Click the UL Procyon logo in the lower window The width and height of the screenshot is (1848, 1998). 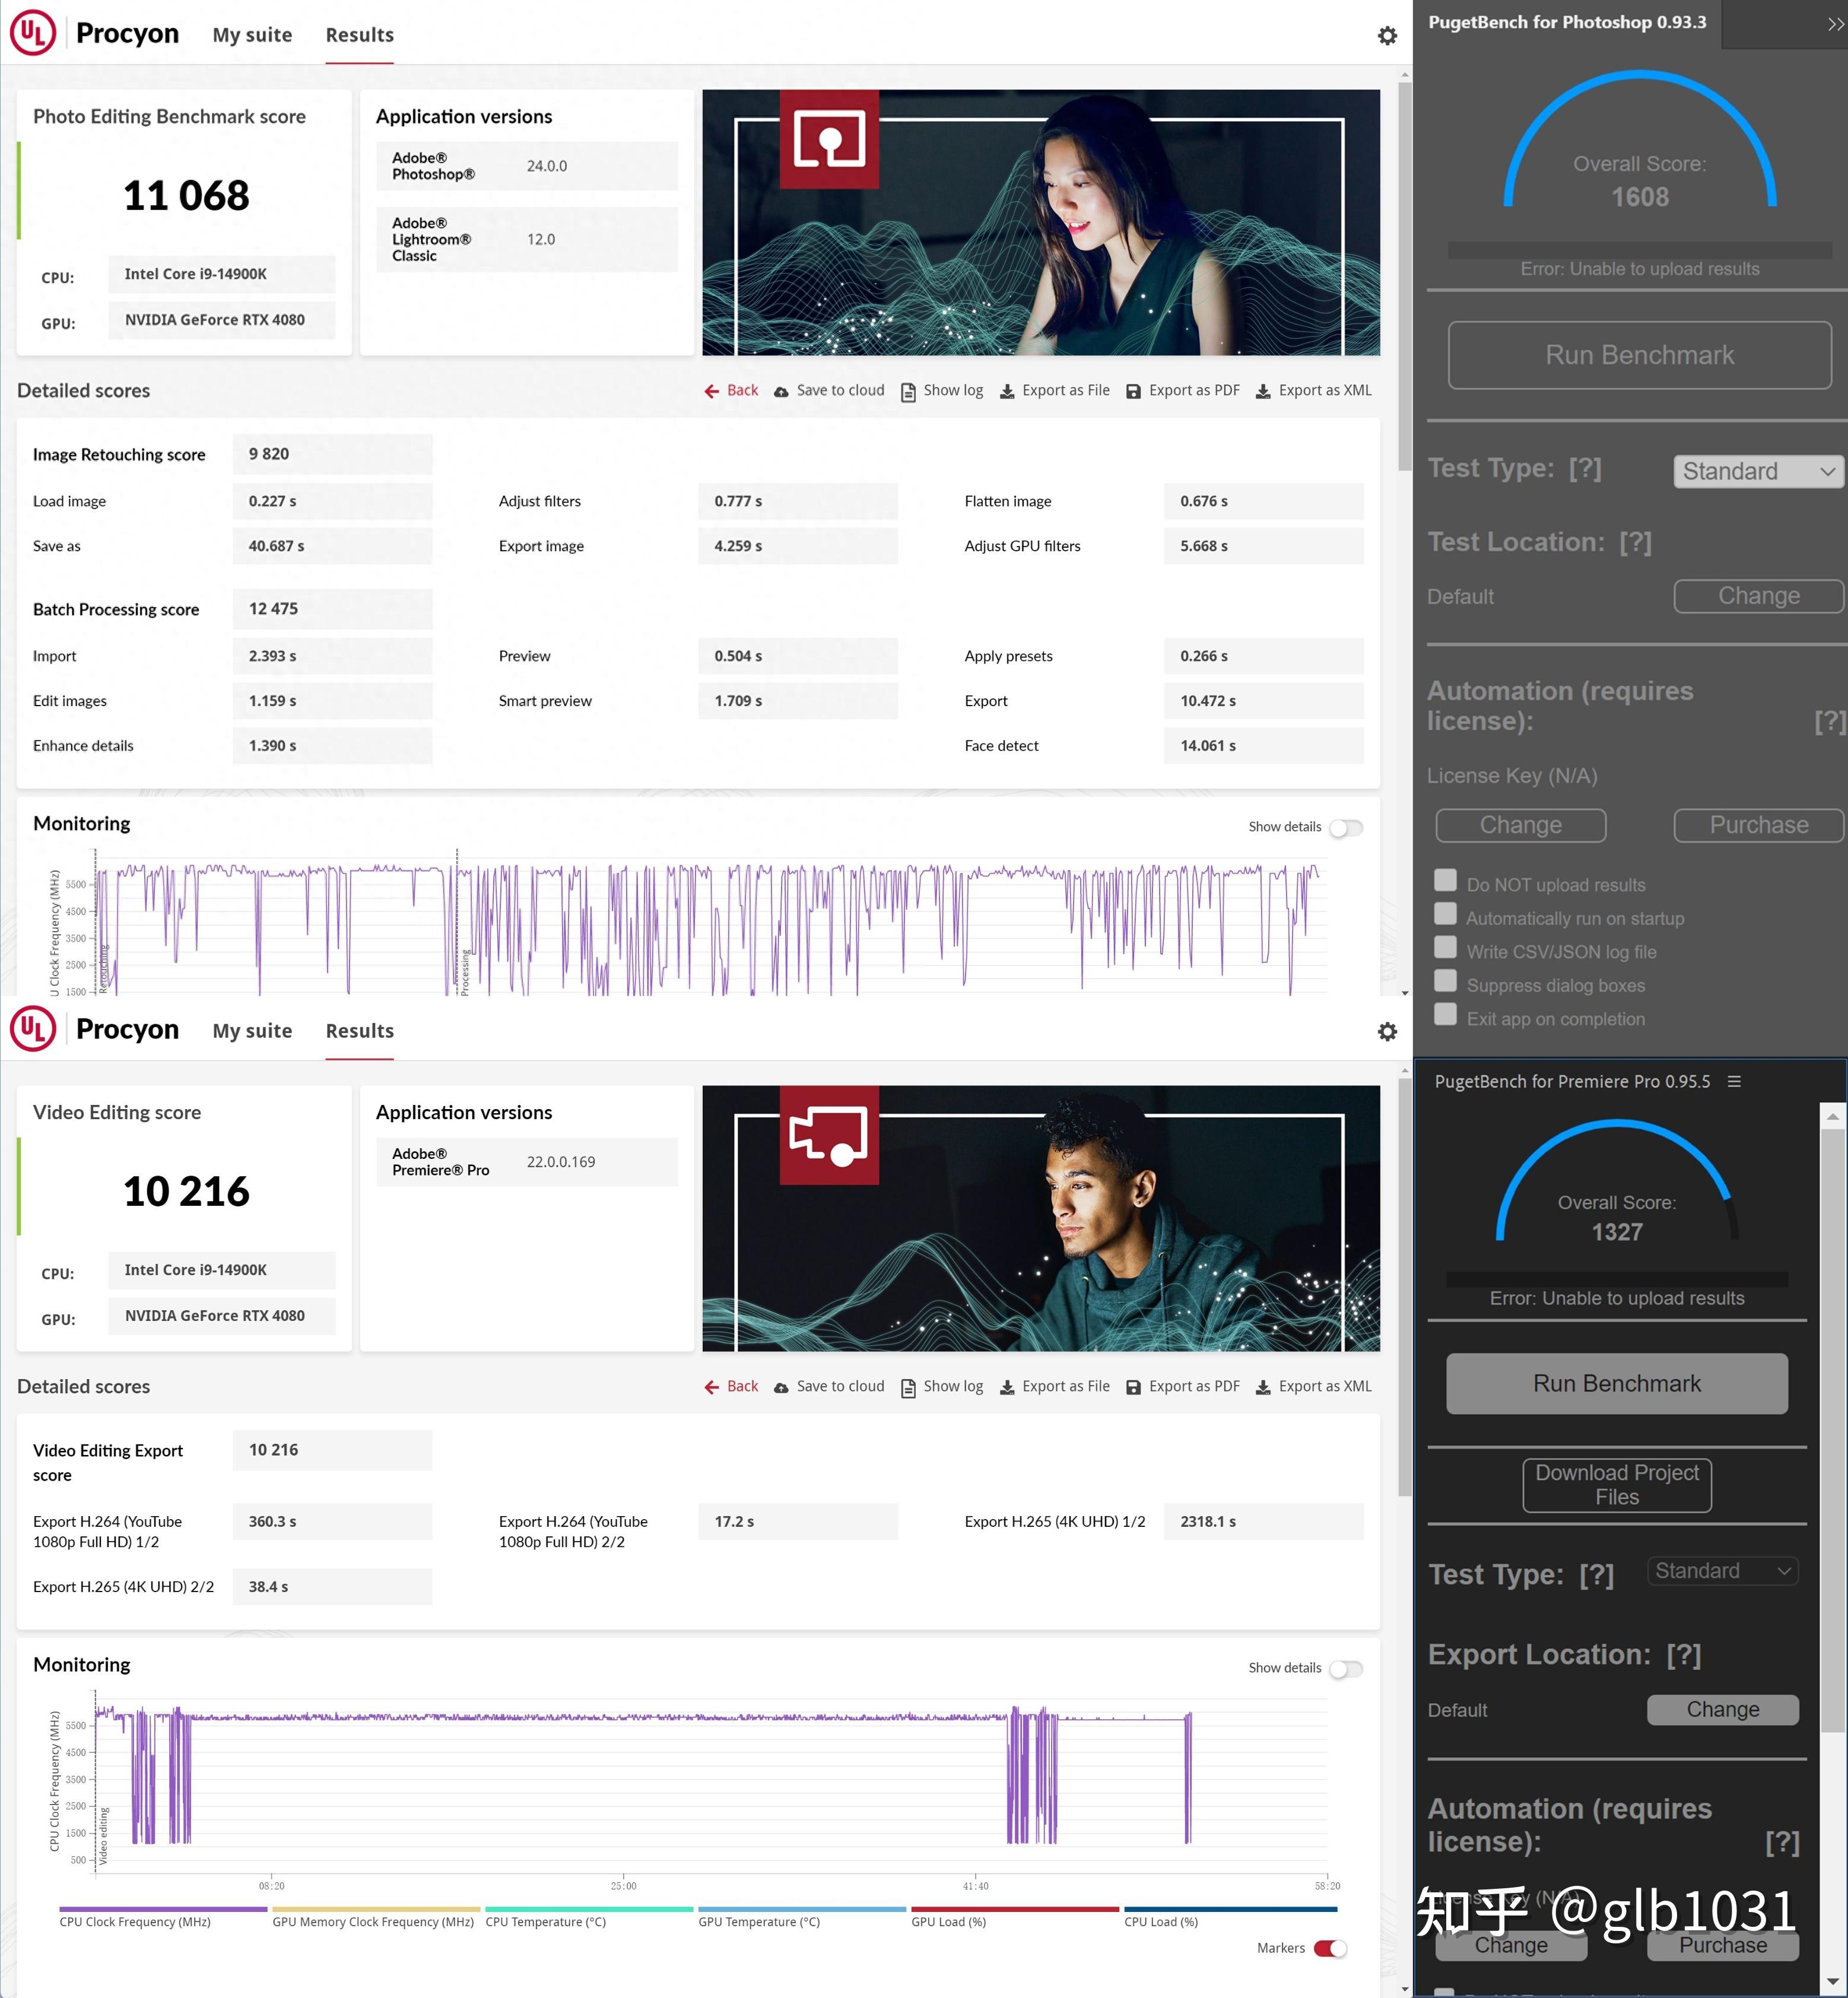pyautogui.click(x=33, y=1029)
